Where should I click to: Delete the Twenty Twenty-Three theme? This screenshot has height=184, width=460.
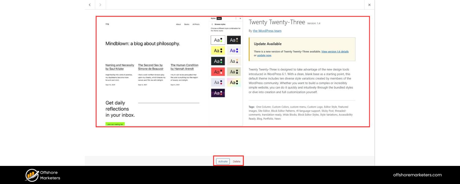(x=236, y=161)
